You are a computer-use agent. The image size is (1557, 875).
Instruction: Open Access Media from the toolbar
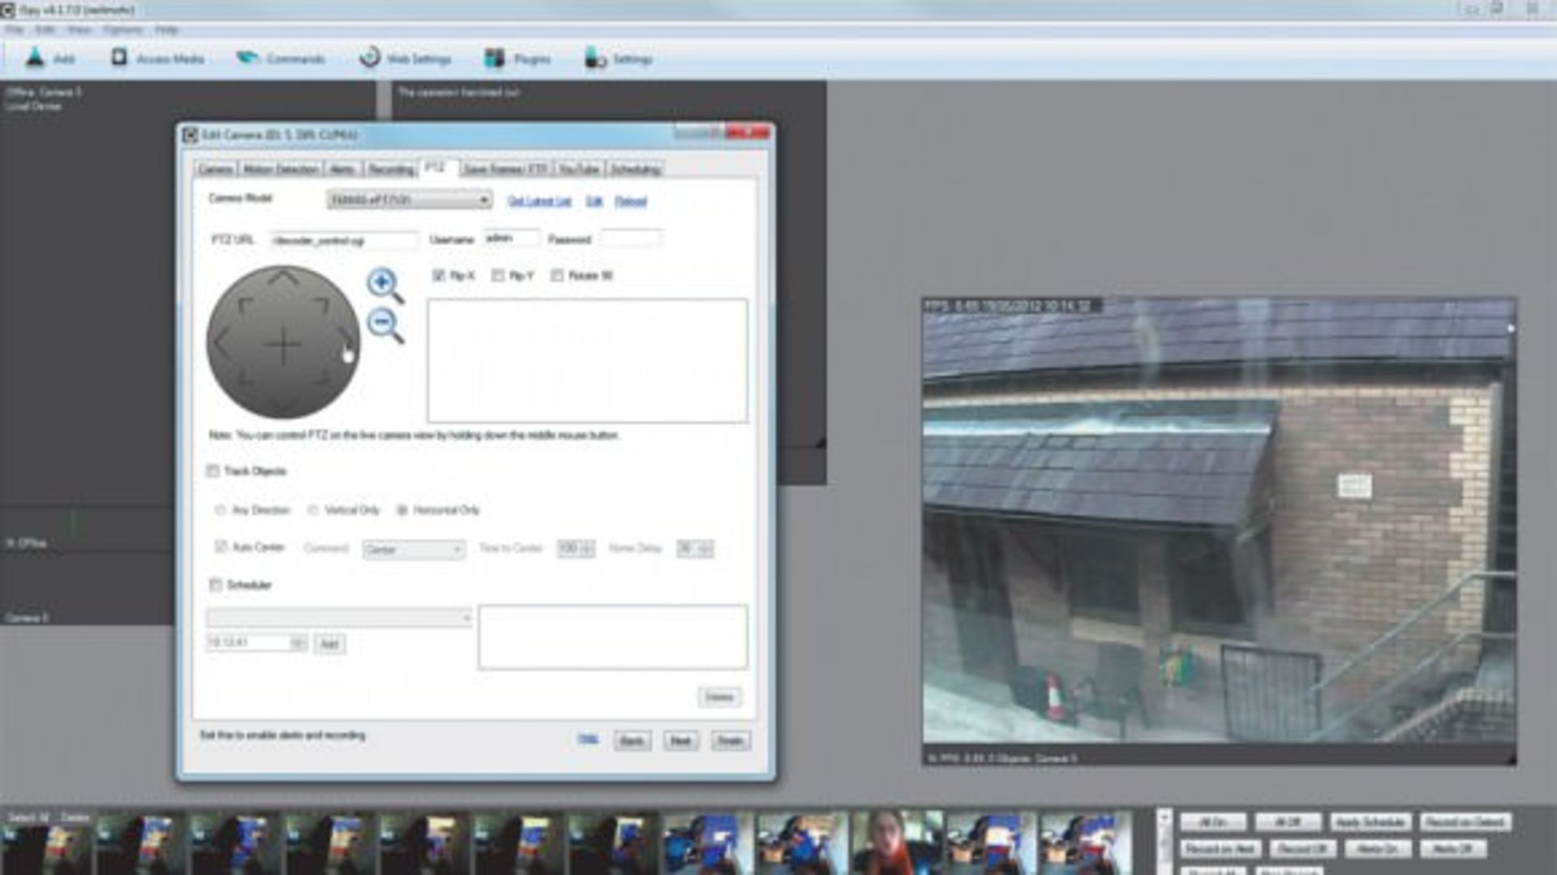coord(157,58)
